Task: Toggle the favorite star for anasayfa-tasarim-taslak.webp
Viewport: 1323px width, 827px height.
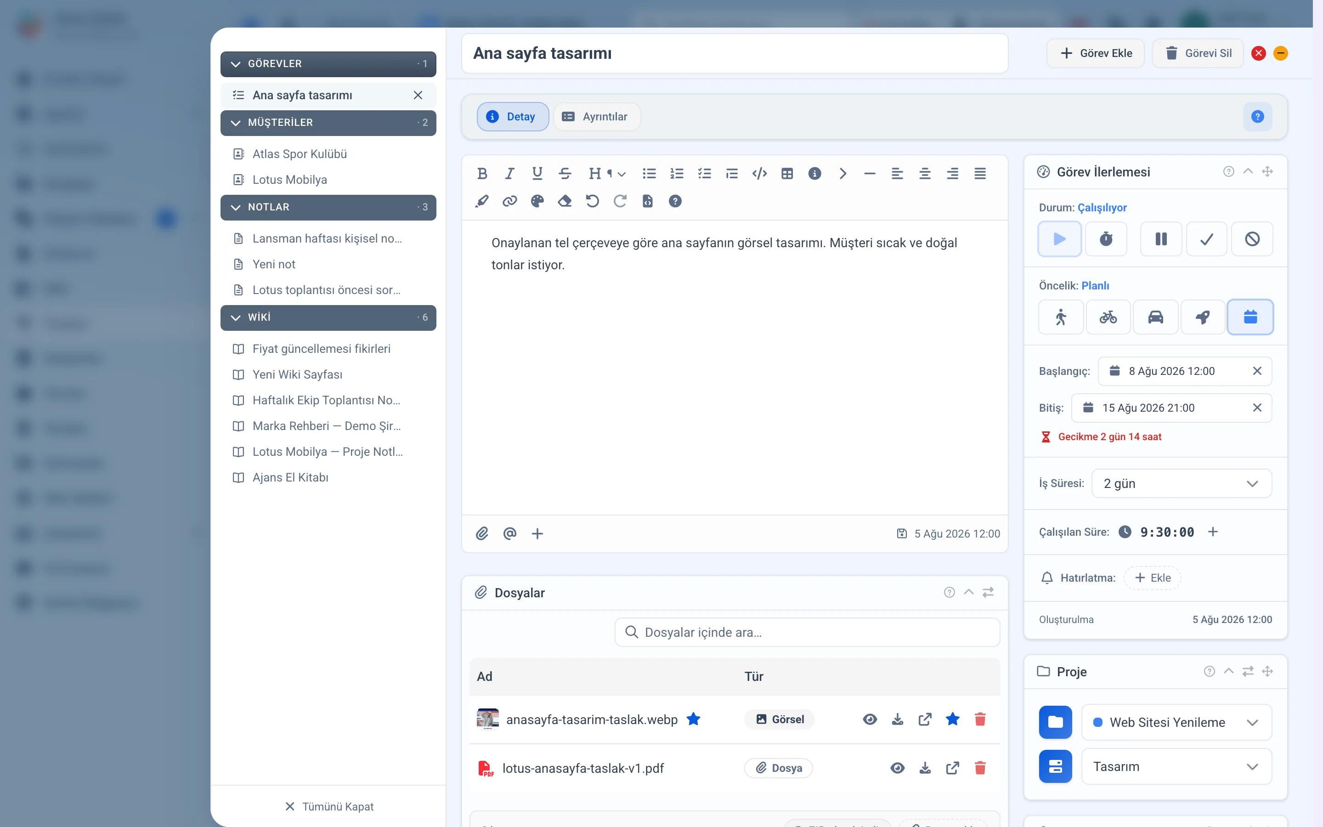Action: click(x=952, y=719)
